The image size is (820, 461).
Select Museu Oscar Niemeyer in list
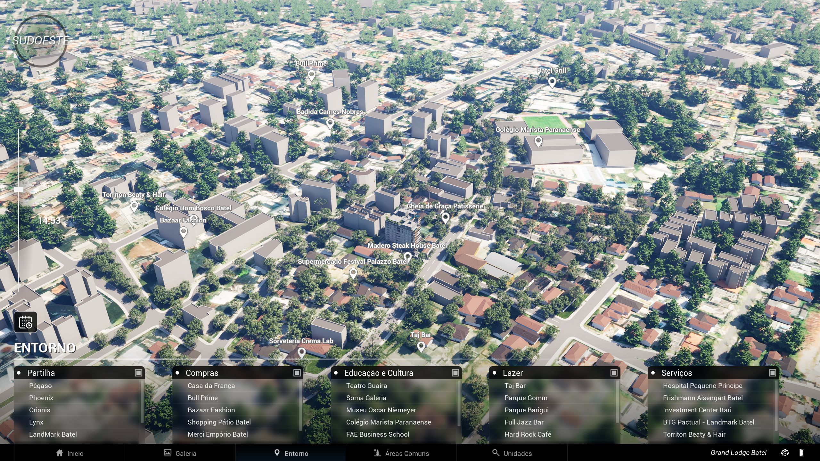coord(381,410)
